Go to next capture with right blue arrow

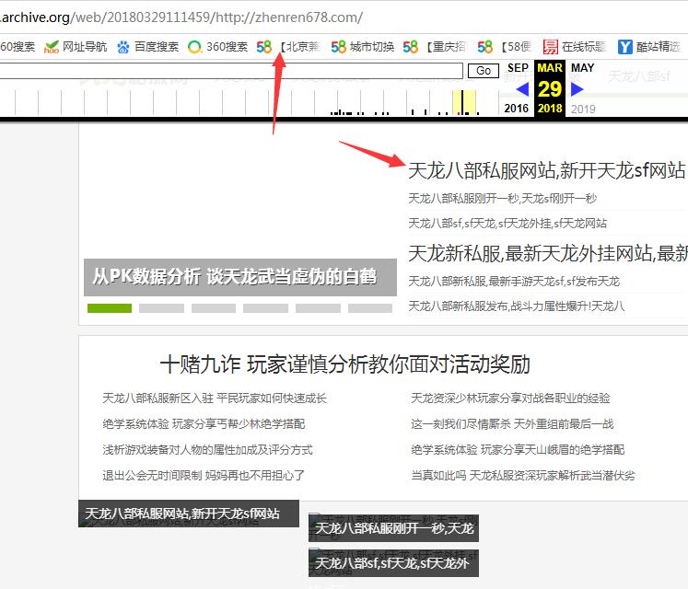[x=577, y=89]
